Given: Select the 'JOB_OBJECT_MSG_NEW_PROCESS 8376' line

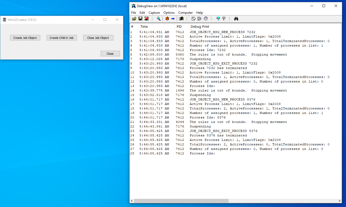Looking at the screenshot, I should coord(223,99).
